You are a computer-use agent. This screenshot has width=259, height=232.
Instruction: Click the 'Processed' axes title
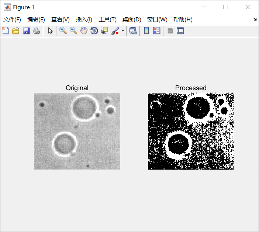coord(191,88)
